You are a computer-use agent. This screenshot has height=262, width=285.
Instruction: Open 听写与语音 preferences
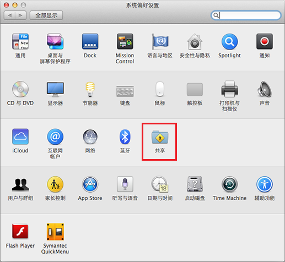point(125,184)
